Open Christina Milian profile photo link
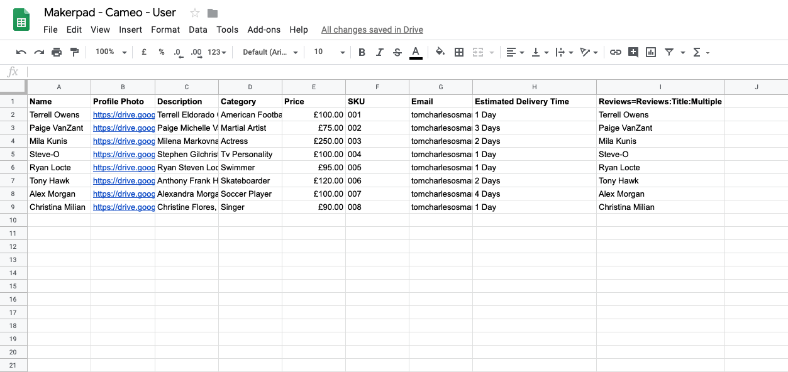This screenshot has width=788, height=372. point(123,207)
